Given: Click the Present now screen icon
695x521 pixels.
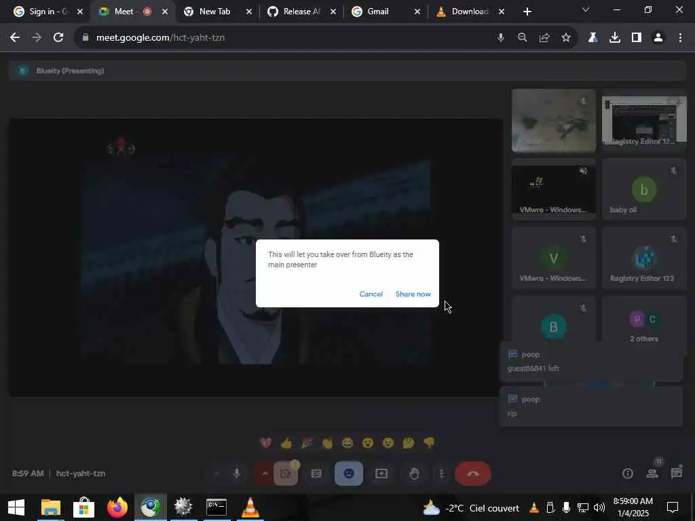Looking at the screenshot, I should tap(381, 474).
